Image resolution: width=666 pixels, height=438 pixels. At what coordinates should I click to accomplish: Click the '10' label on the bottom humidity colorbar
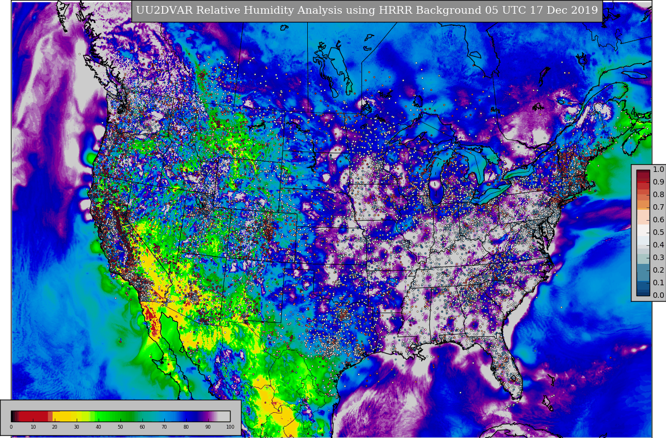pyautogui.click(x=33, y=427)
